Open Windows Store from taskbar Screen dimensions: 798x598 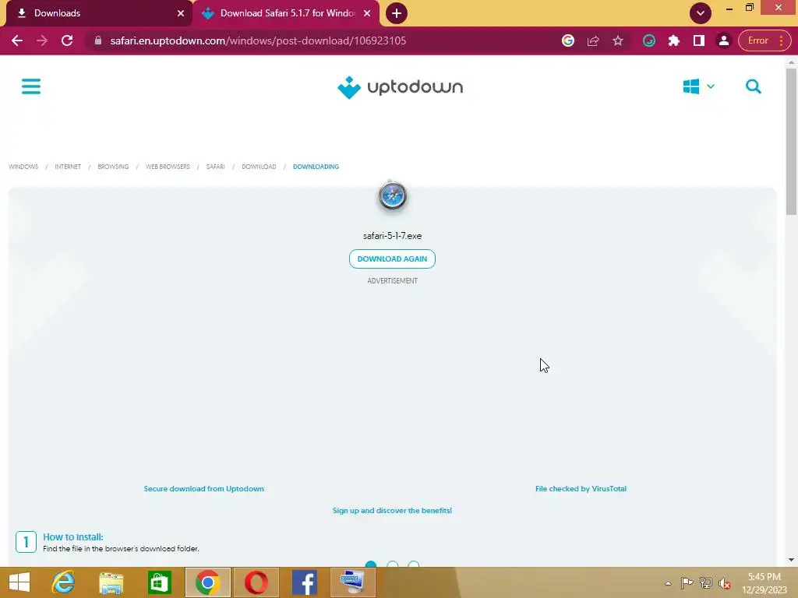pyautogui.click(x=159, y=582)
